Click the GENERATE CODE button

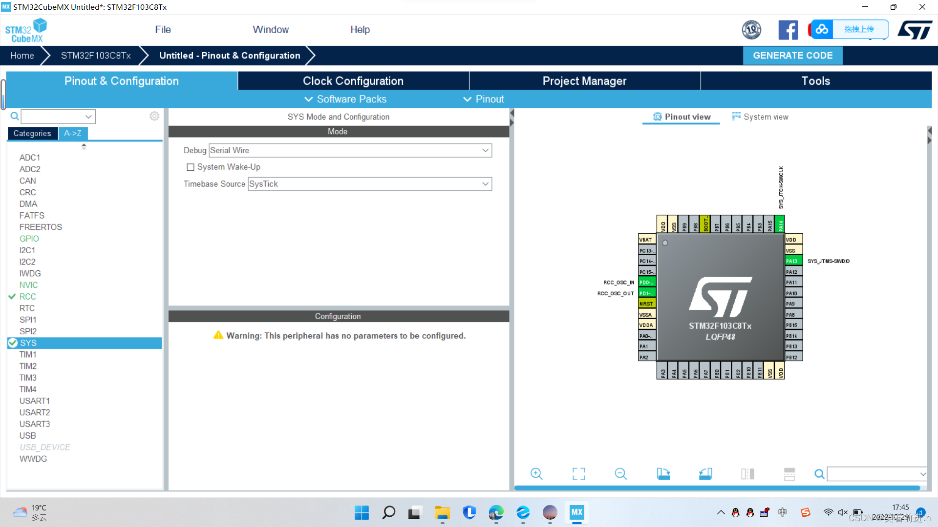coord(792,55)
